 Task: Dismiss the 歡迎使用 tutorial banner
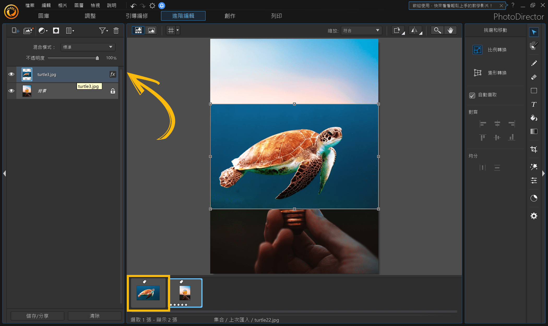pos(501,5)
